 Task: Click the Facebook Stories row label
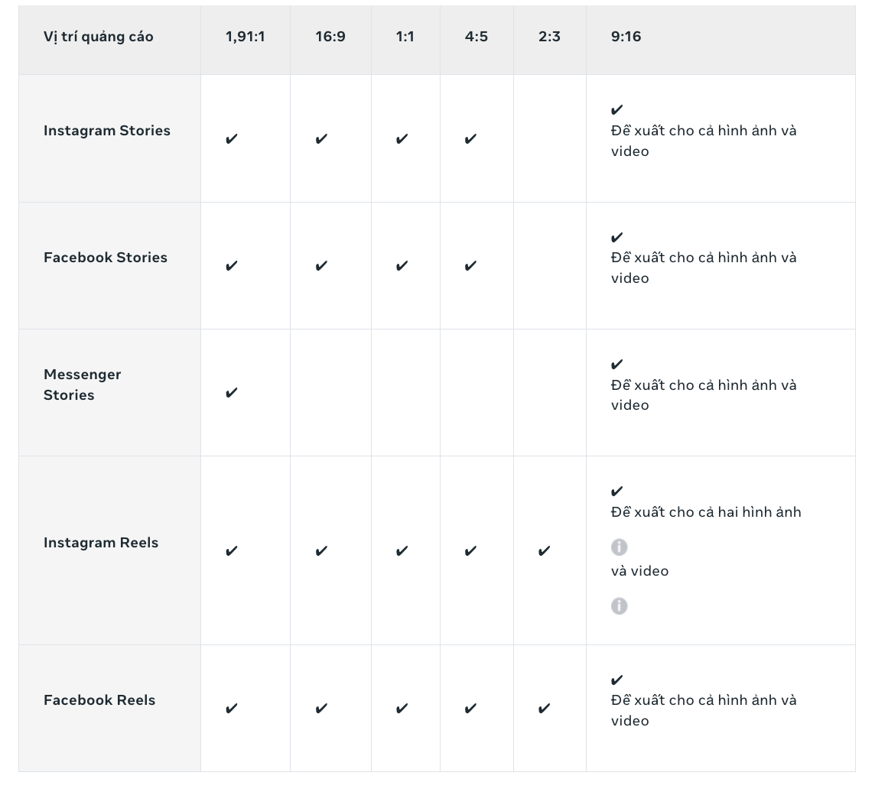click(106, 258)
